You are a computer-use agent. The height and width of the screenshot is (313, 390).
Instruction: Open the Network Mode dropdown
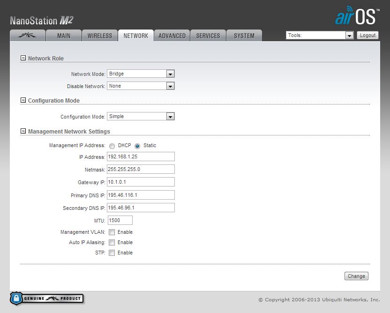(x=141, y=74)
